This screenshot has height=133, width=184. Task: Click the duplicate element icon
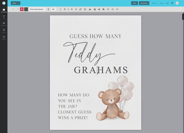(x=85, y=9)
